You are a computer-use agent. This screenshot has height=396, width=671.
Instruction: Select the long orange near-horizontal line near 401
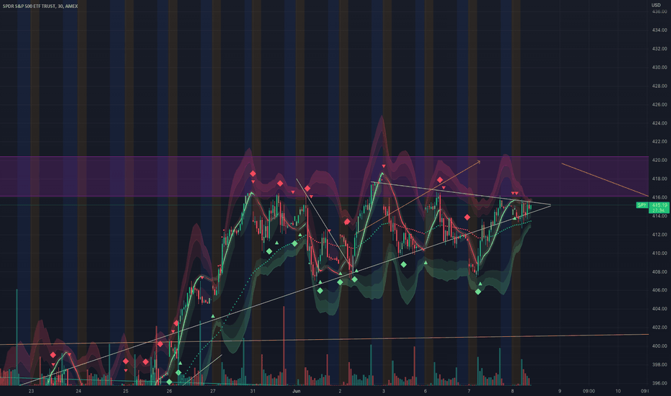point(324,340)
